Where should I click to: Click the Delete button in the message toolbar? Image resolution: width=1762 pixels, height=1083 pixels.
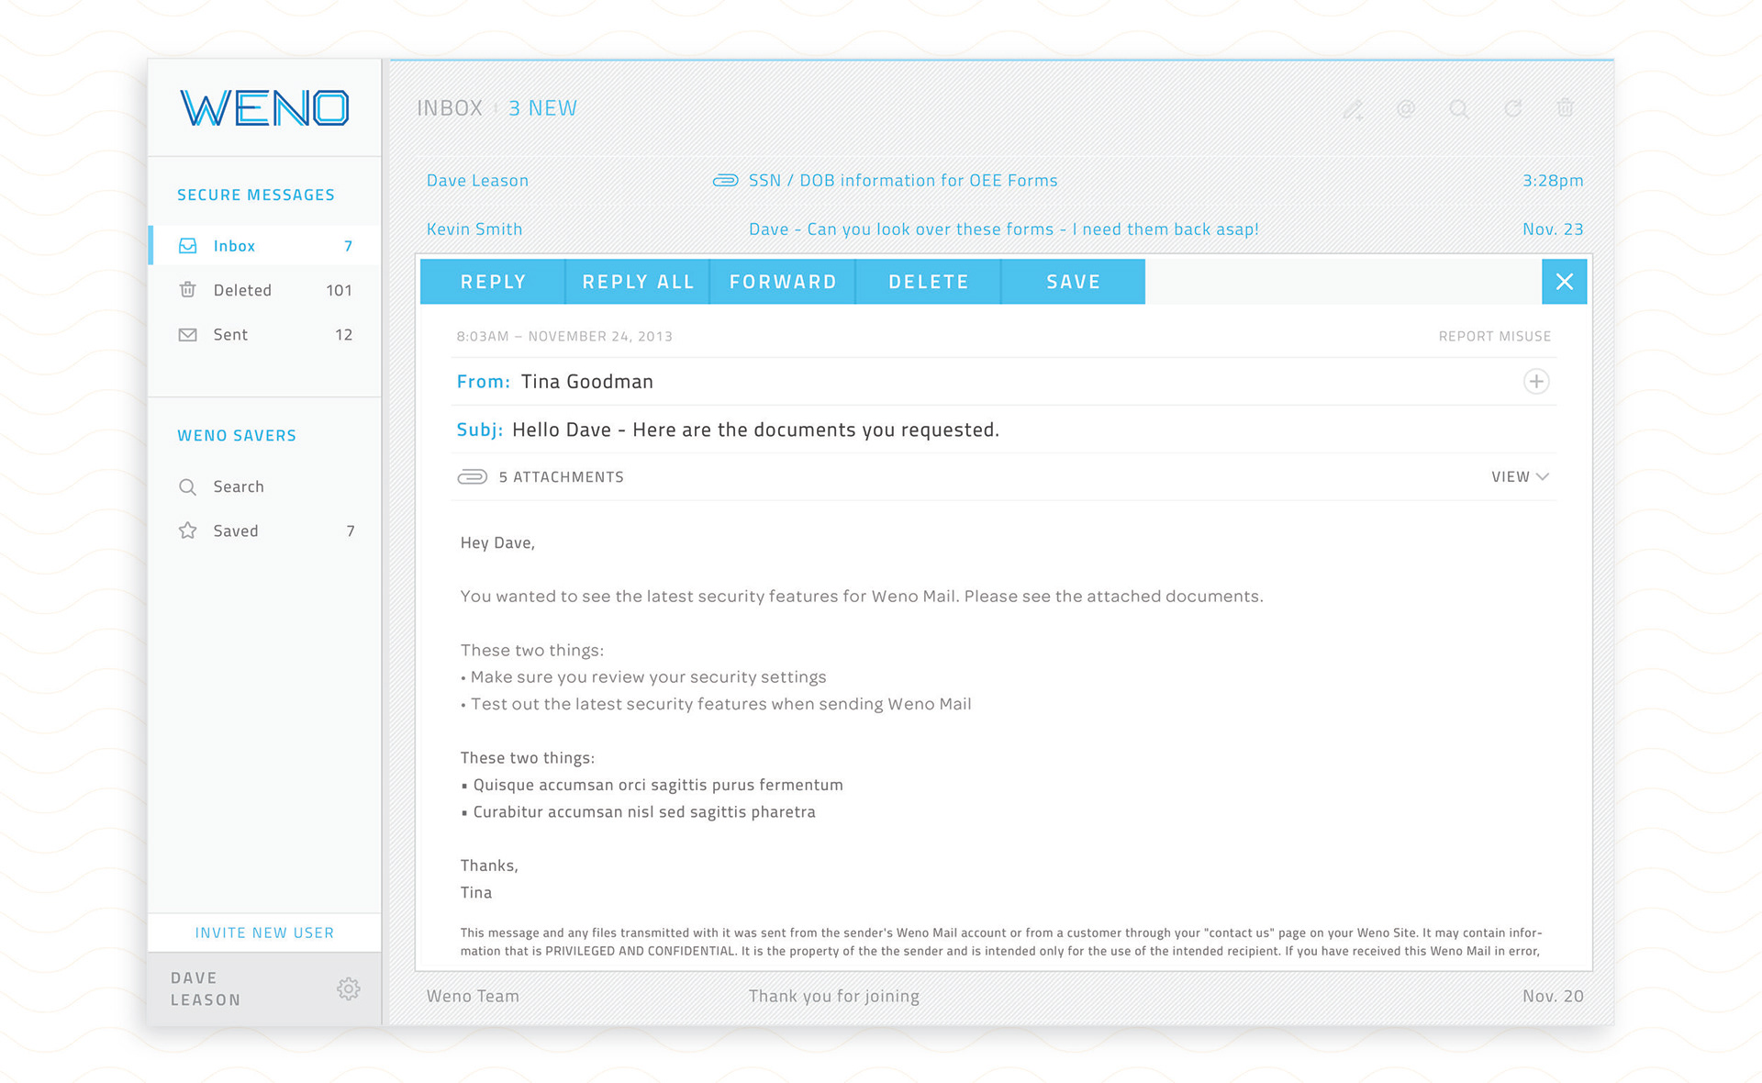[x=928, y=282]
